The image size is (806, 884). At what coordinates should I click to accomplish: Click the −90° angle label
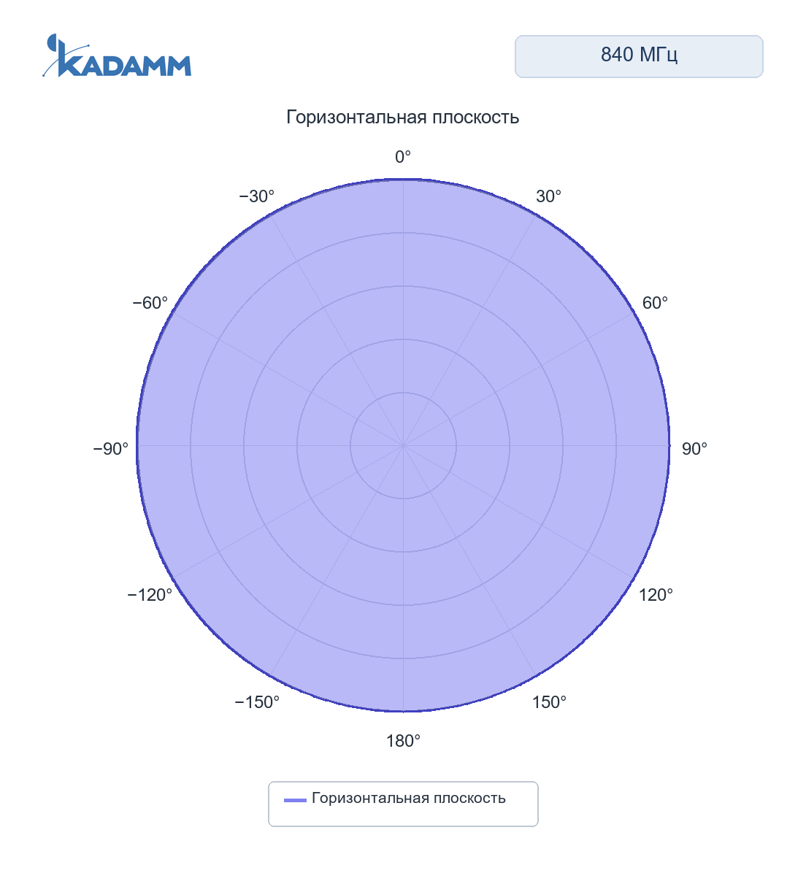(111, 449)
